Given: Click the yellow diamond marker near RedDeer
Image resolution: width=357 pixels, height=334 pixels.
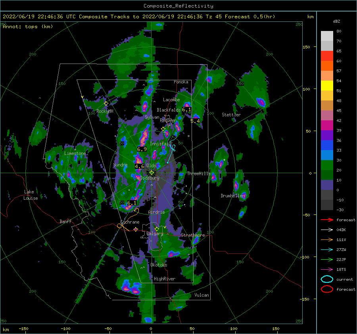Looking at the screenshot, I should (x=163, y=129).
